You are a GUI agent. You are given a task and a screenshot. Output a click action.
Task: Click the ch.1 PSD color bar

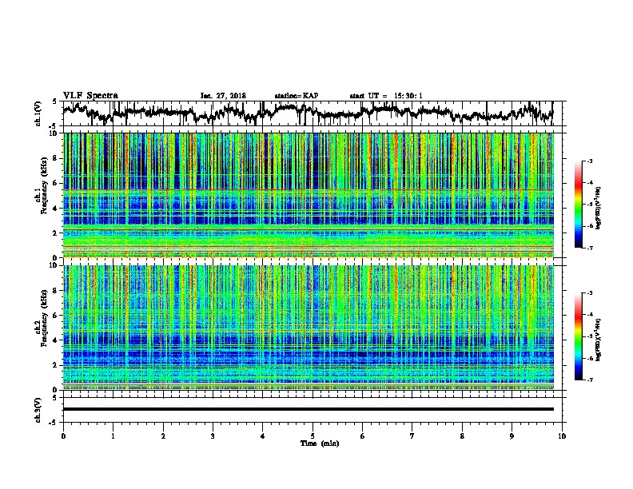(578, 205)
